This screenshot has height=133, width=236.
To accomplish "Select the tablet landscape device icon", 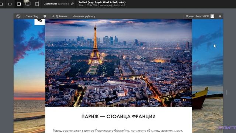I will click(x=19, y=4).
